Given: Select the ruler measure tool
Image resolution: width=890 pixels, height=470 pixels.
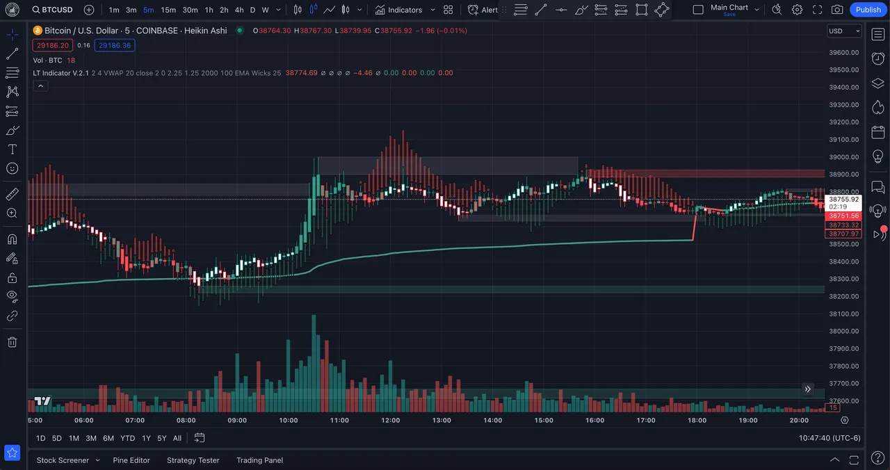Looking at the screenshot, I should pos(13,194).
